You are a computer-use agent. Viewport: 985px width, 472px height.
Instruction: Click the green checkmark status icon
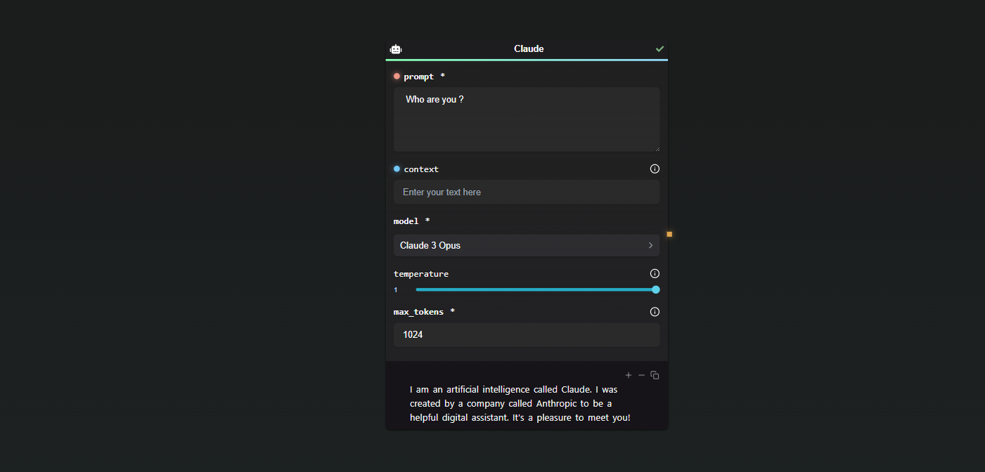(x=659, y=48)
